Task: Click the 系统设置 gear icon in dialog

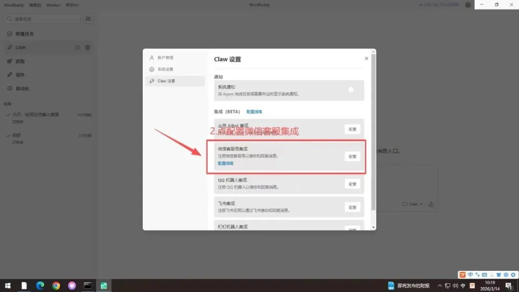Action: [x=151, y=69]
